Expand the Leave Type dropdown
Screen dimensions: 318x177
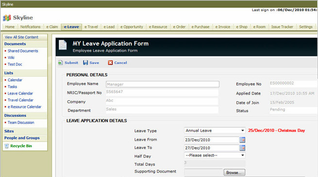click(x=215, y=130)
